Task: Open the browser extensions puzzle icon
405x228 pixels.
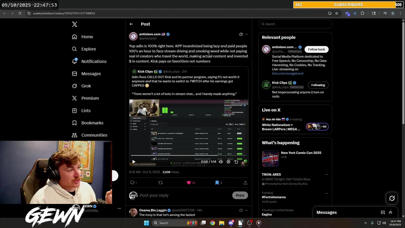Action: [x=363, y=13]
